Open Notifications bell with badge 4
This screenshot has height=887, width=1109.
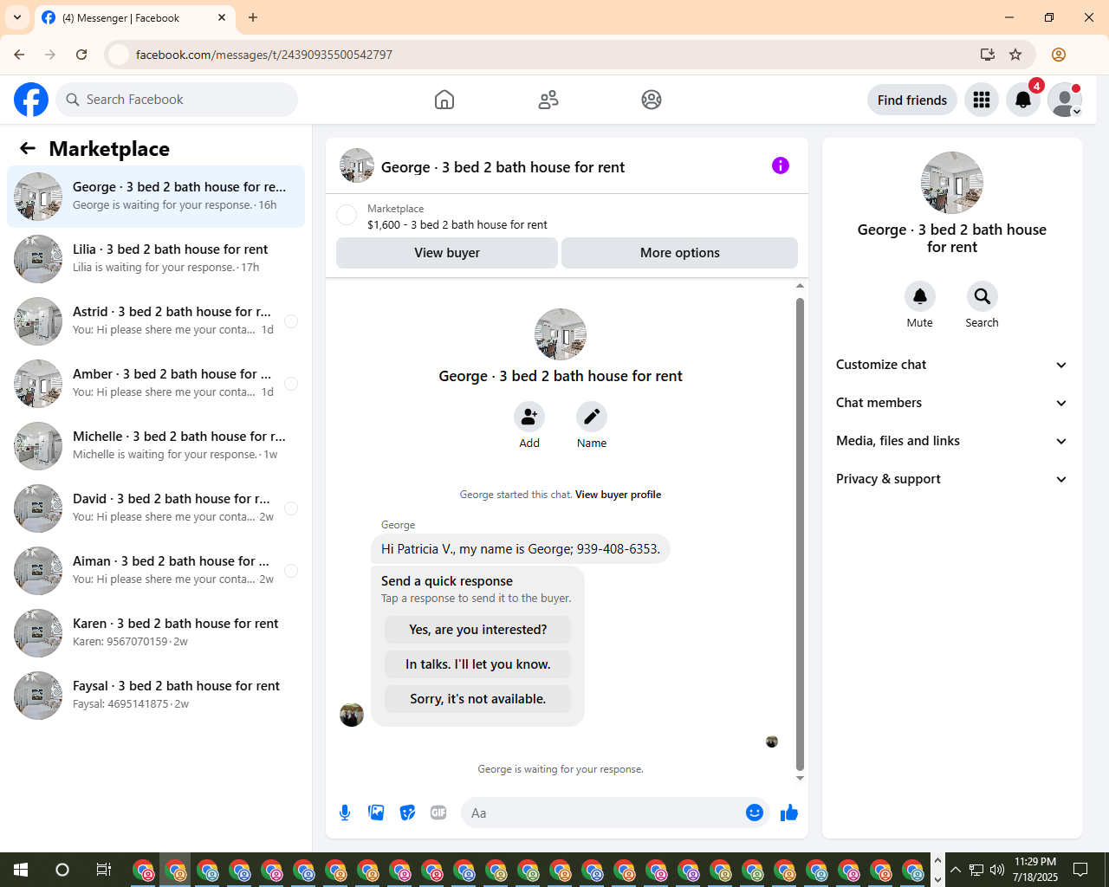pyautogui.click(x=1023, y=100)
